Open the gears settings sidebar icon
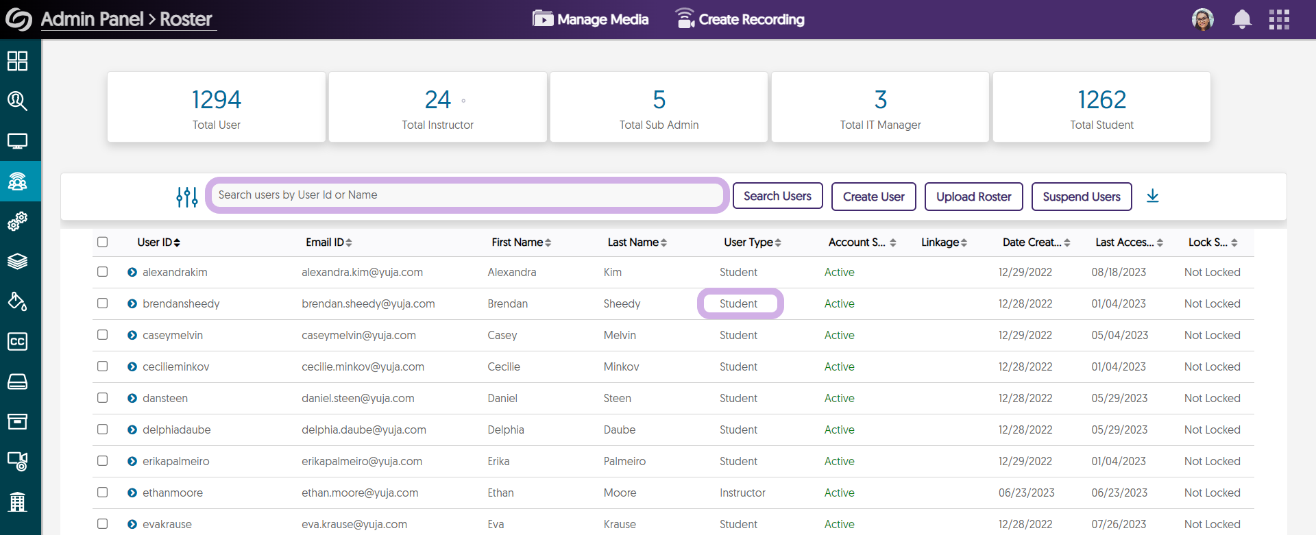This screenshot has height=535, width=1316. pyautogui.click(x=17, y=221)
